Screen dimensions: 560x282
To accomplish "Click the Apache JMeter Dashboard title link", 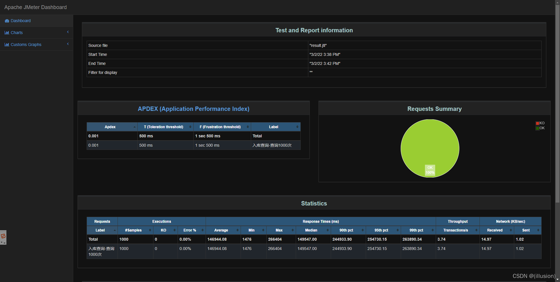I will click(36, 7).
